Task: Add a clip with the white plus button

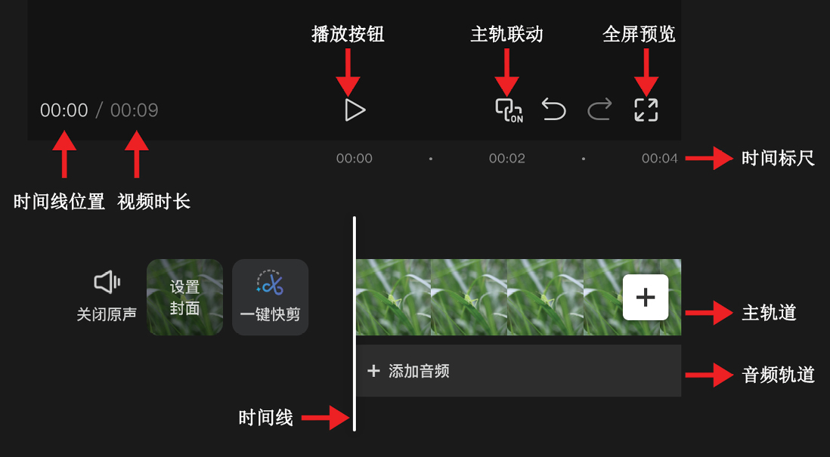Action: click(646, 298)
